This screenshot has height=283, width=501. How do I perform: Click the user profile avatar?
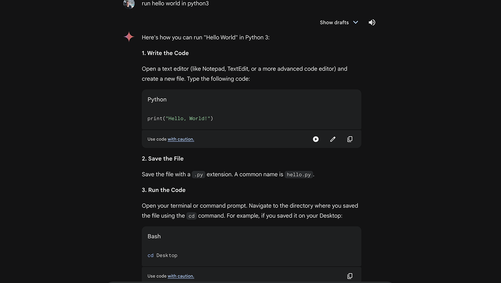tap(129, 4)
